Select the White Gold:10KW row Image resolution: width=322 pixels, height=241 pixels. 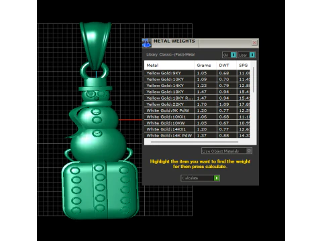click(x=197, y=123)
